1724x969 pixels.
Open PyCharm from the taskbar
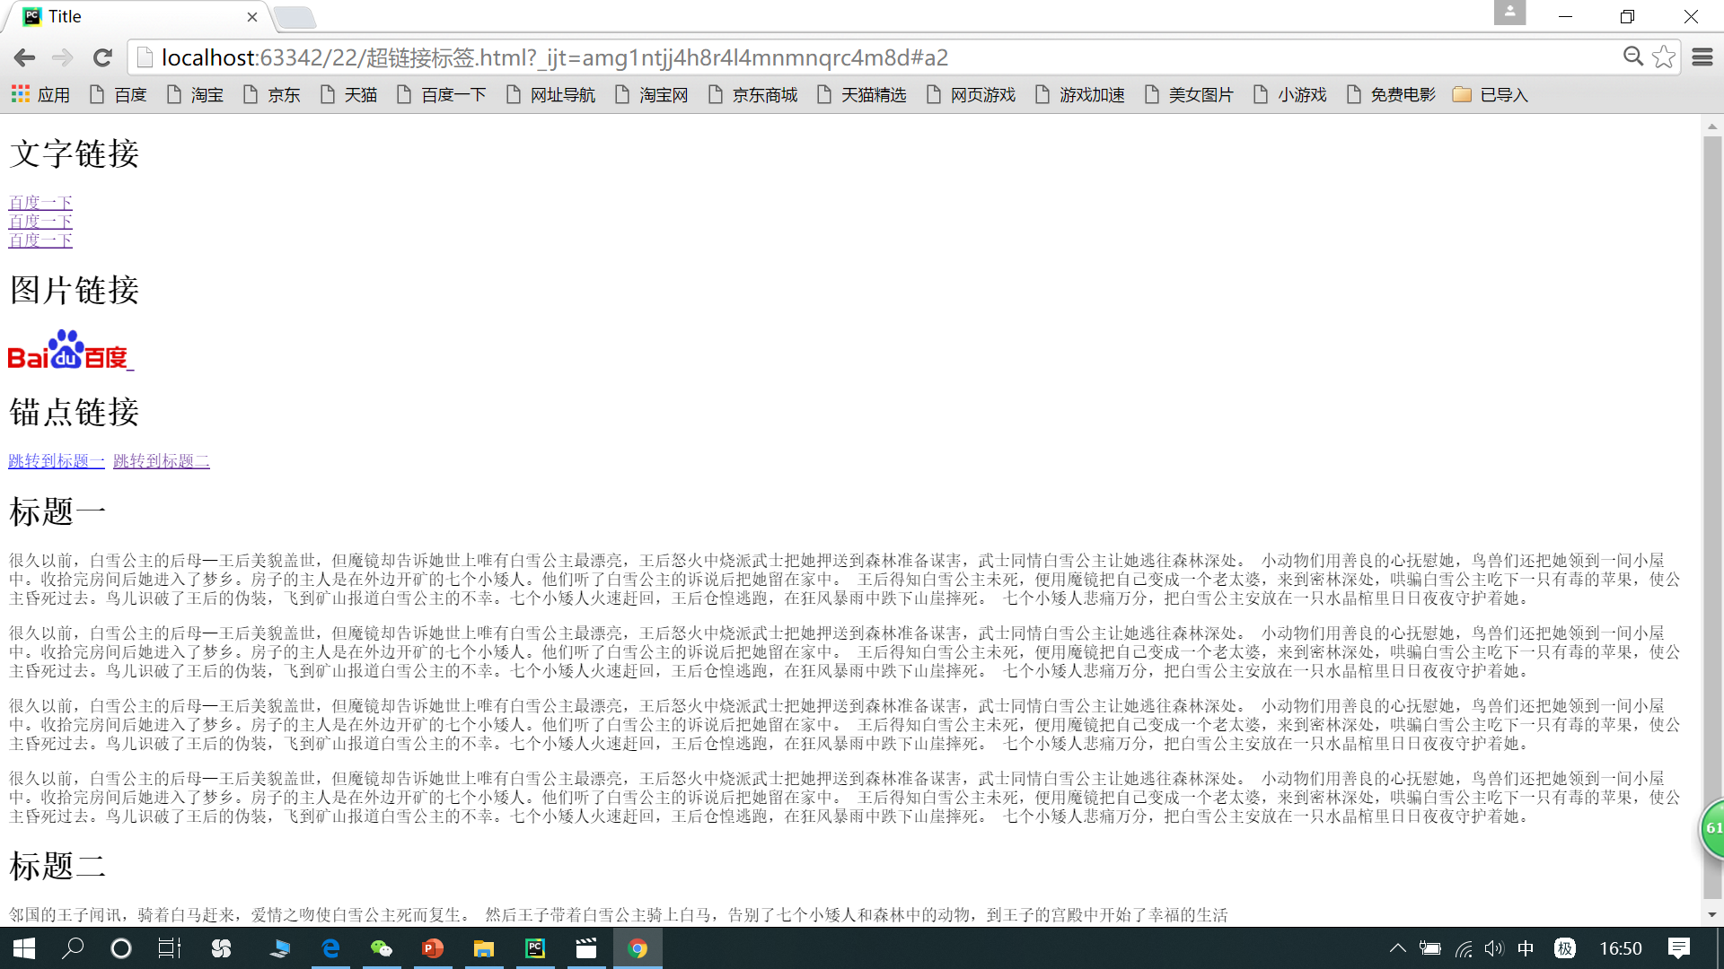pyautogui.click(x=535, y=948)
